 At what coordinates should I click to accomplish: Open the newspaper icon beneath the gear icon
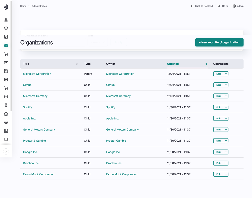[6, 131]
